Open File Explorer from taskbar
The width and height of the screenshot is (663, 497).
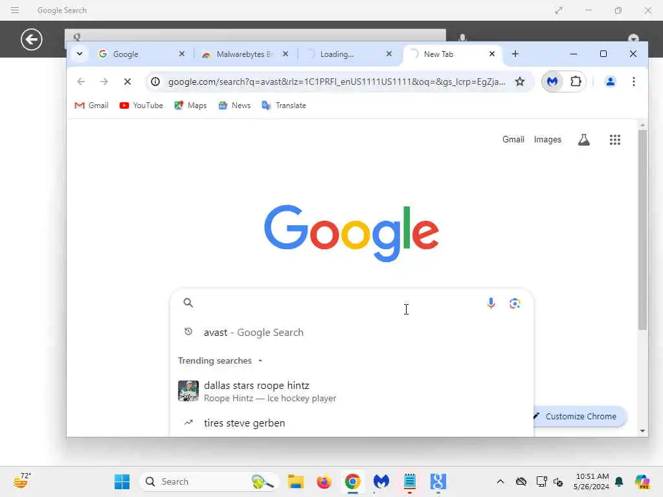[295, 481]
